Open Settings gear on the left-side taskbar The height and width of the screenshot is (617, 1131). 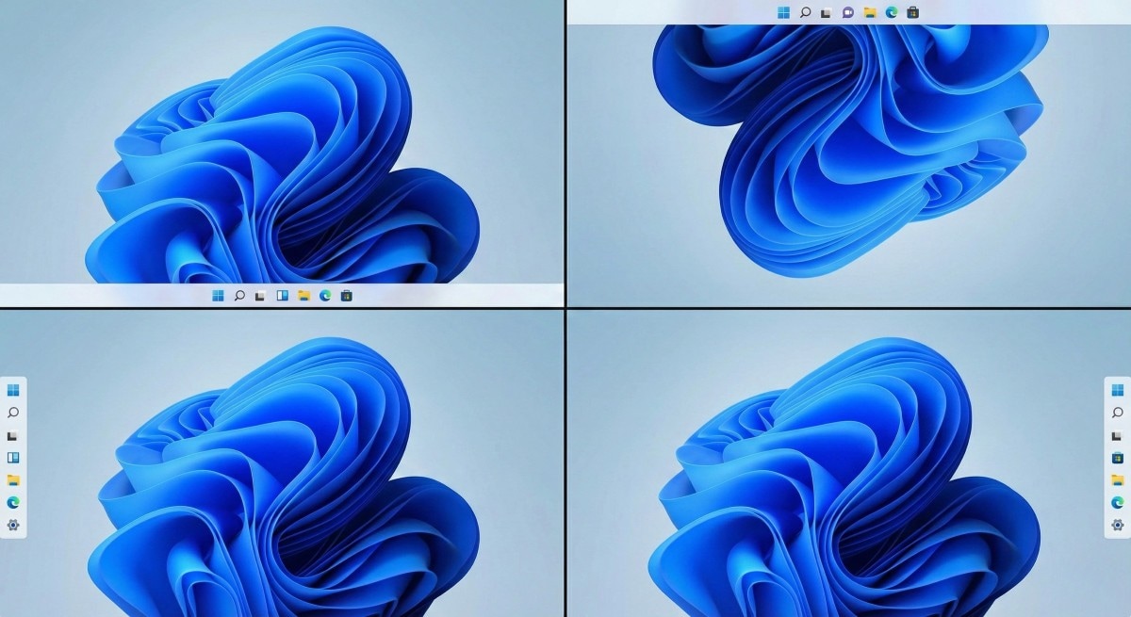tap(13, 525)
